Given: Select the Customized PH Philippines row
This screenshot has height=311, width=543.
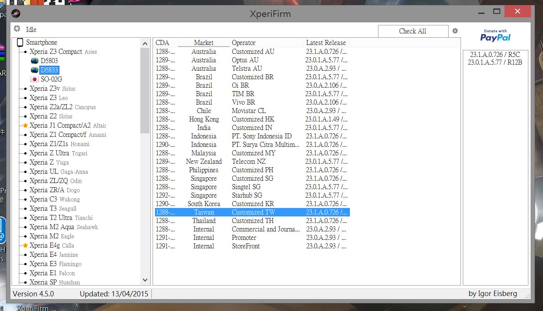Looking at the screenshot, I should 252,170.
